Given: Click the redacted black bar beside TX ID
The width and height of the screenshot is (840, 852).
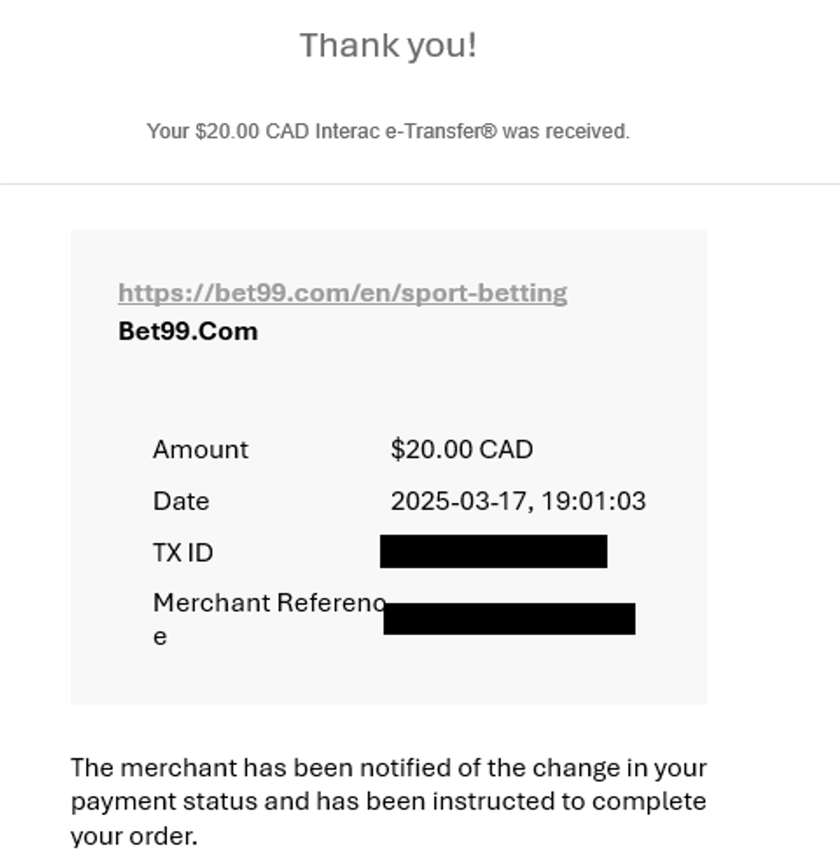Looking at the screenshot, I should pyautogui.click(x=493, y=552).
